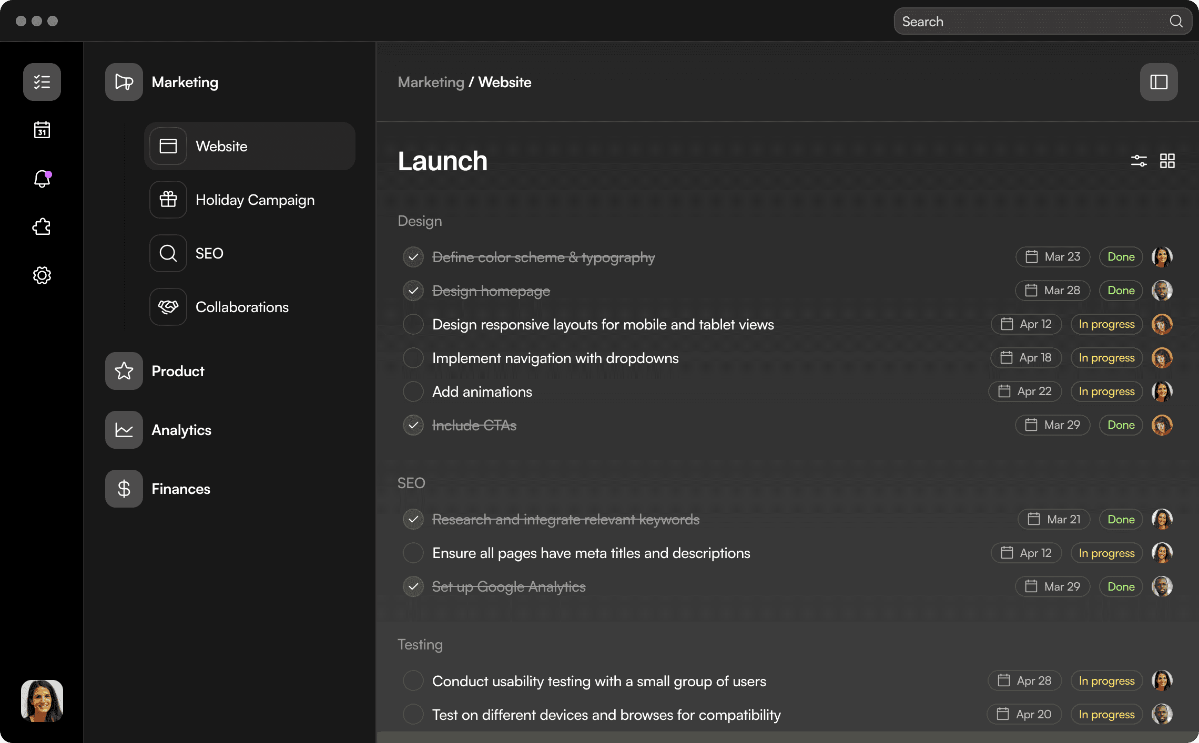
Task: Open notifications bell icon
Action: [x=42, y=179]
